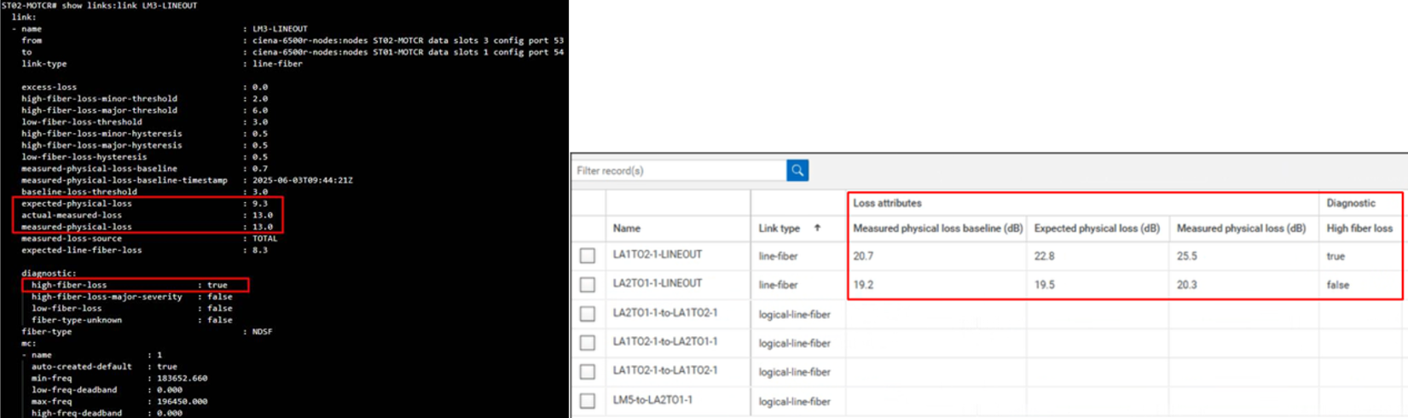
Task: Select the LM5-to-LA2T01-1 link name
Action: point(652,399)
